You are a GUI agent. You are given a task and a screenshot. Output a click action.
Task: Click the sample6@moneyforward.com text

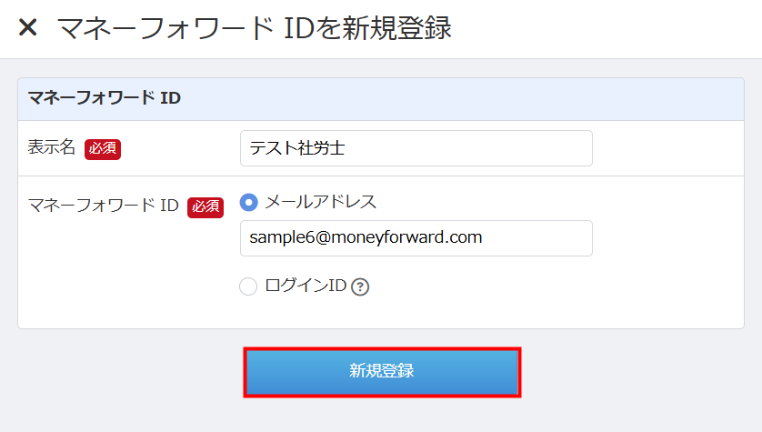tap(366, 238)
